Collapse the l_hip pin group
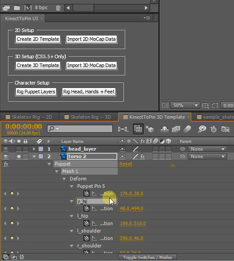This screenshot has height=261, width=234. pos(72,216)
